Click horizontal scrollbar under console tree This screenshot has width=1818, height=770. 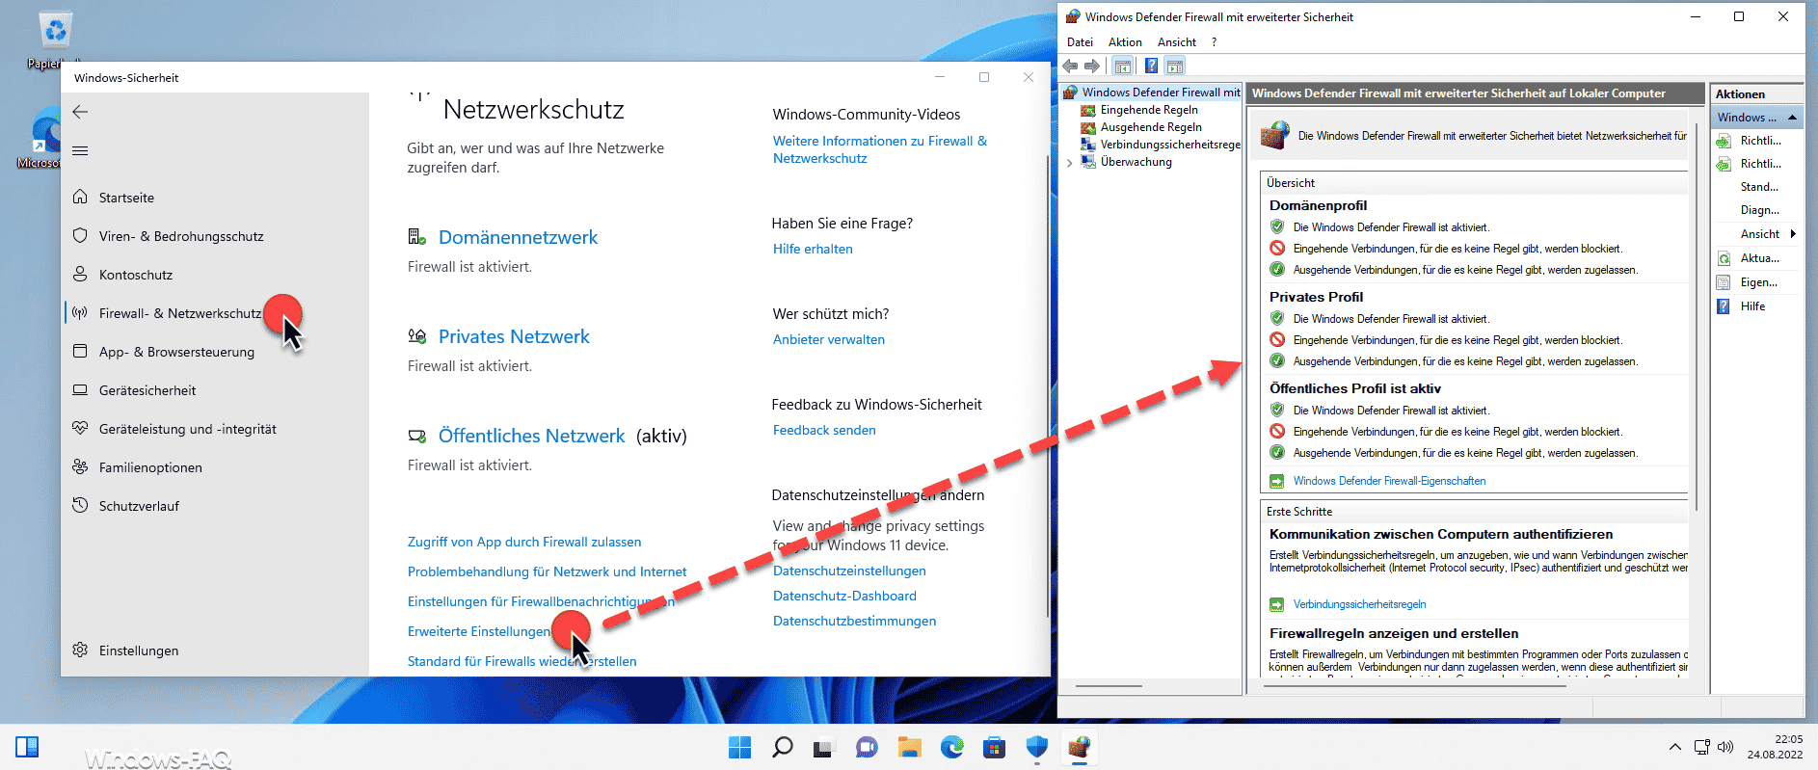click(x=1109, y=686)
